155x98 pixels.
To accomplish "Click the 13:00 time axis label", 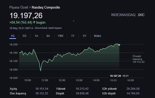I will (79, 80).
